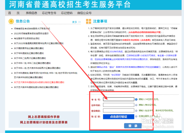The width and height of the screenshot is (184, 133).
Task: Click the hint text 请输入14位的考生号
Action: (149, 99)
